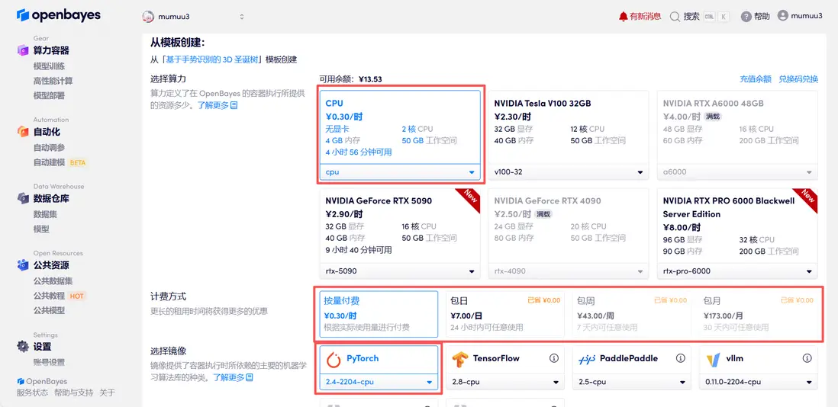Go to 模型部署 in the sidebar

[x=49, y=95]
